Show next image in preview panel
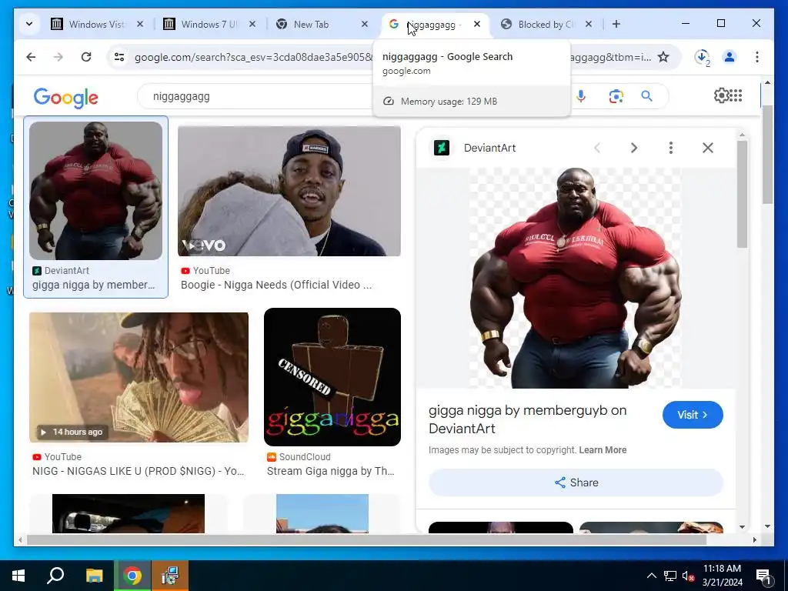Viewport: 788px width, 591px height. click(x=634, y=148)
